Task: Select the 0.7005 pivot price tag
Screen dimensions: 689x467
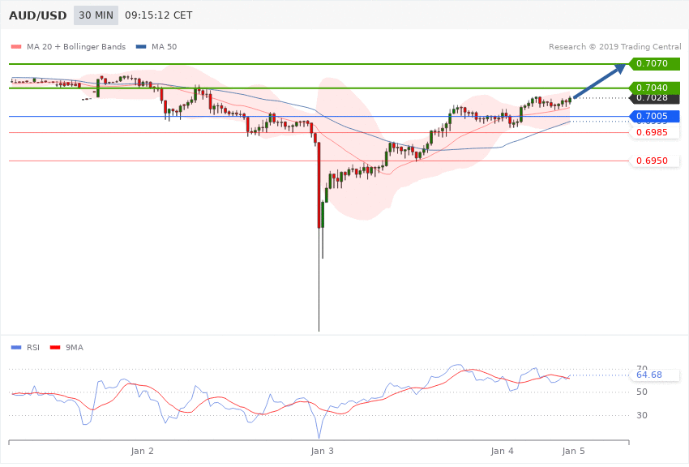Action: click(654, 117)
